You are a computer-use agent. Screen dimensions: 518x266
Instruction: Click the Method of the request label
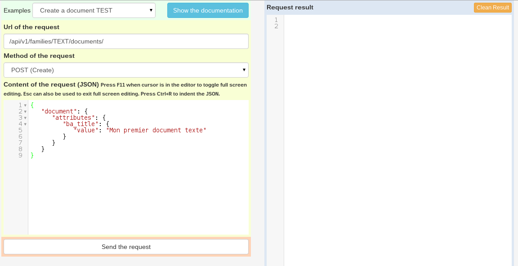[39, 56]
